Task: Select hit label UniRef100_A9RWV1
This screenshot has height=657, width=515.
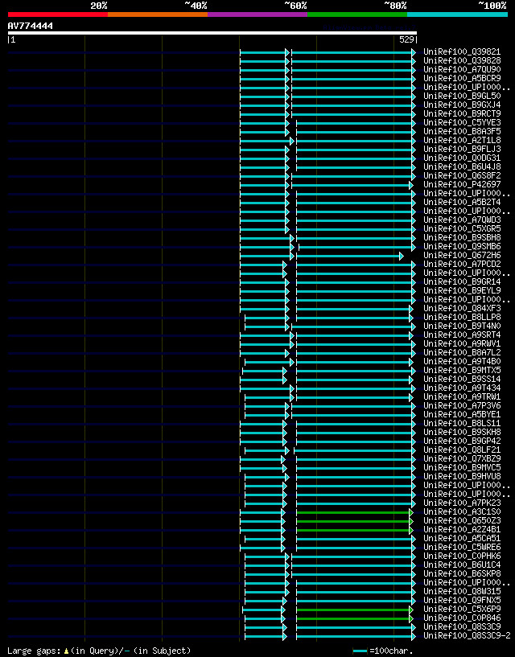Action: (x=462, y=343)
